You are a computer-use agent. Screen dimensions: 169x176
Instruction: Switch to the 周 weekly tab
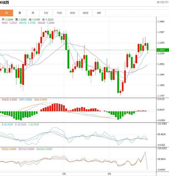(20, 13)
